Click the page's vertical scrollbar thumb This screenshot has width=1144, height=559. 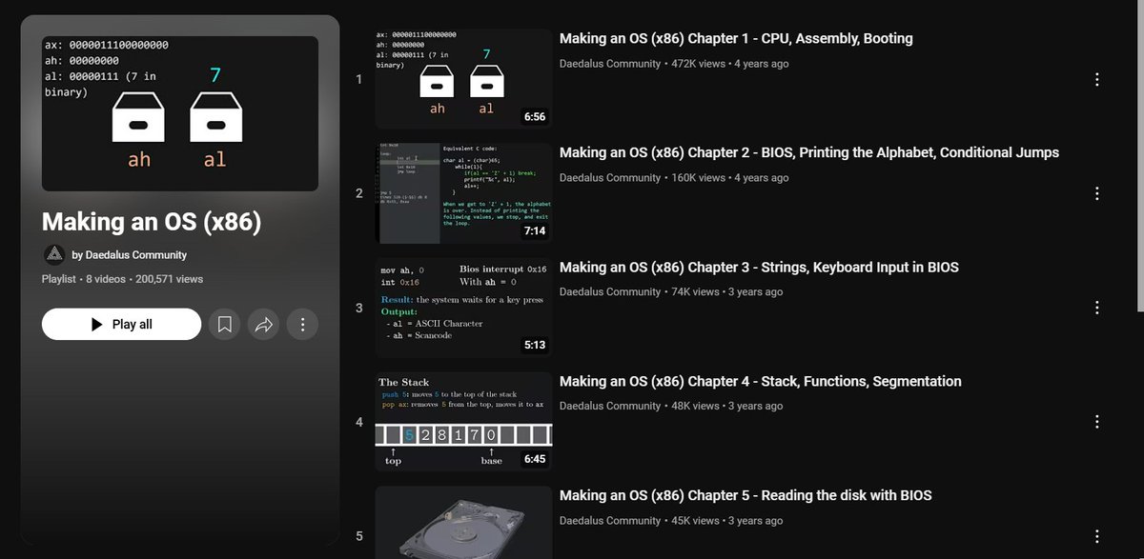1139,156
